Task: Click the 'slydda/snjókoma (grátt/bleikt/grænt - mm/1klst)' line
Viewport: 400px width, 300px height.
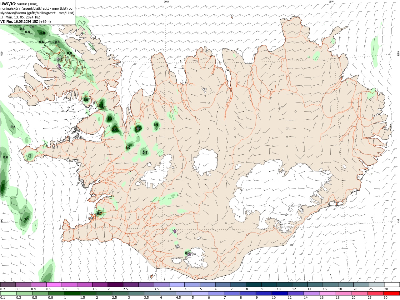Action: (x=37, y=13)
